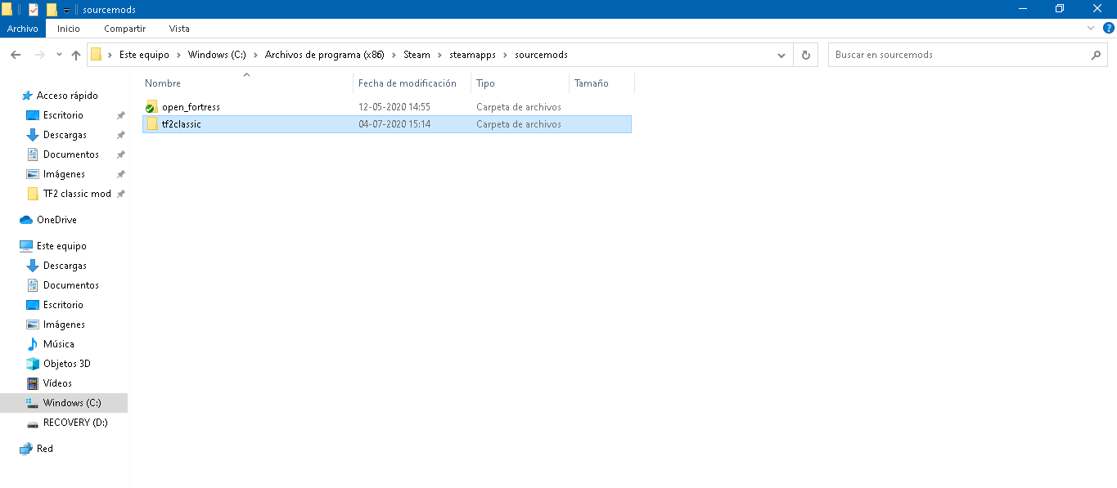
Task: Click the folder icon in the address bar
Action: point(97,55)
